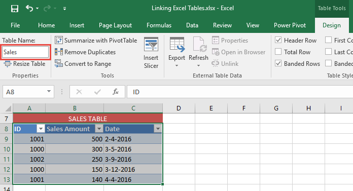Check the Last Column checkbox

pos(329,52)
